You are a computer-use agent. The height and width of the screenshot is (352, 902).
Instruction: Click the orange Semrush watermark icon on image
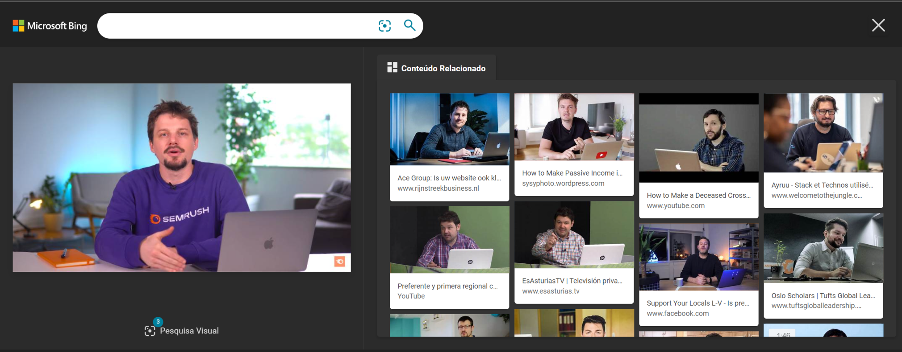[339, 262]
